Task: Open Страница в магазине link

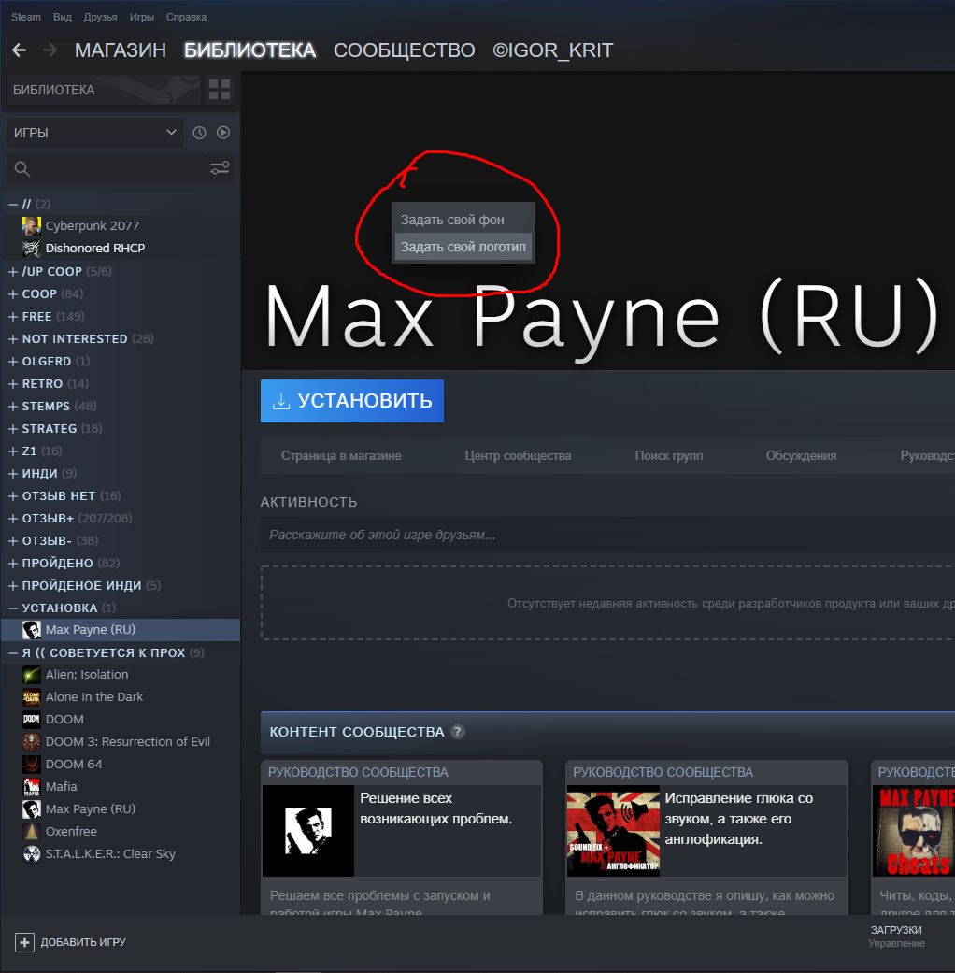Action: (341, 455)
